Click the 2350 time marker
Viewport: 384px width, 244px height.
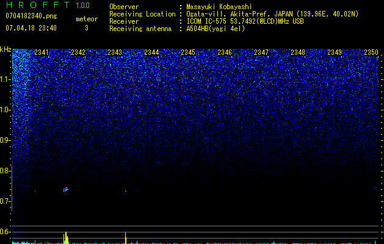click(x=371, y=52)
